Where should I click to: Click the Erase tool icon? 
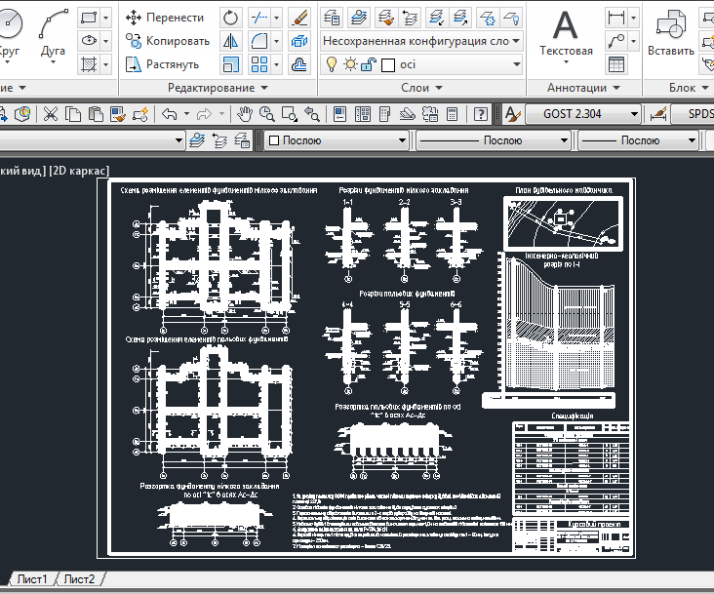(x=299, y=18)
